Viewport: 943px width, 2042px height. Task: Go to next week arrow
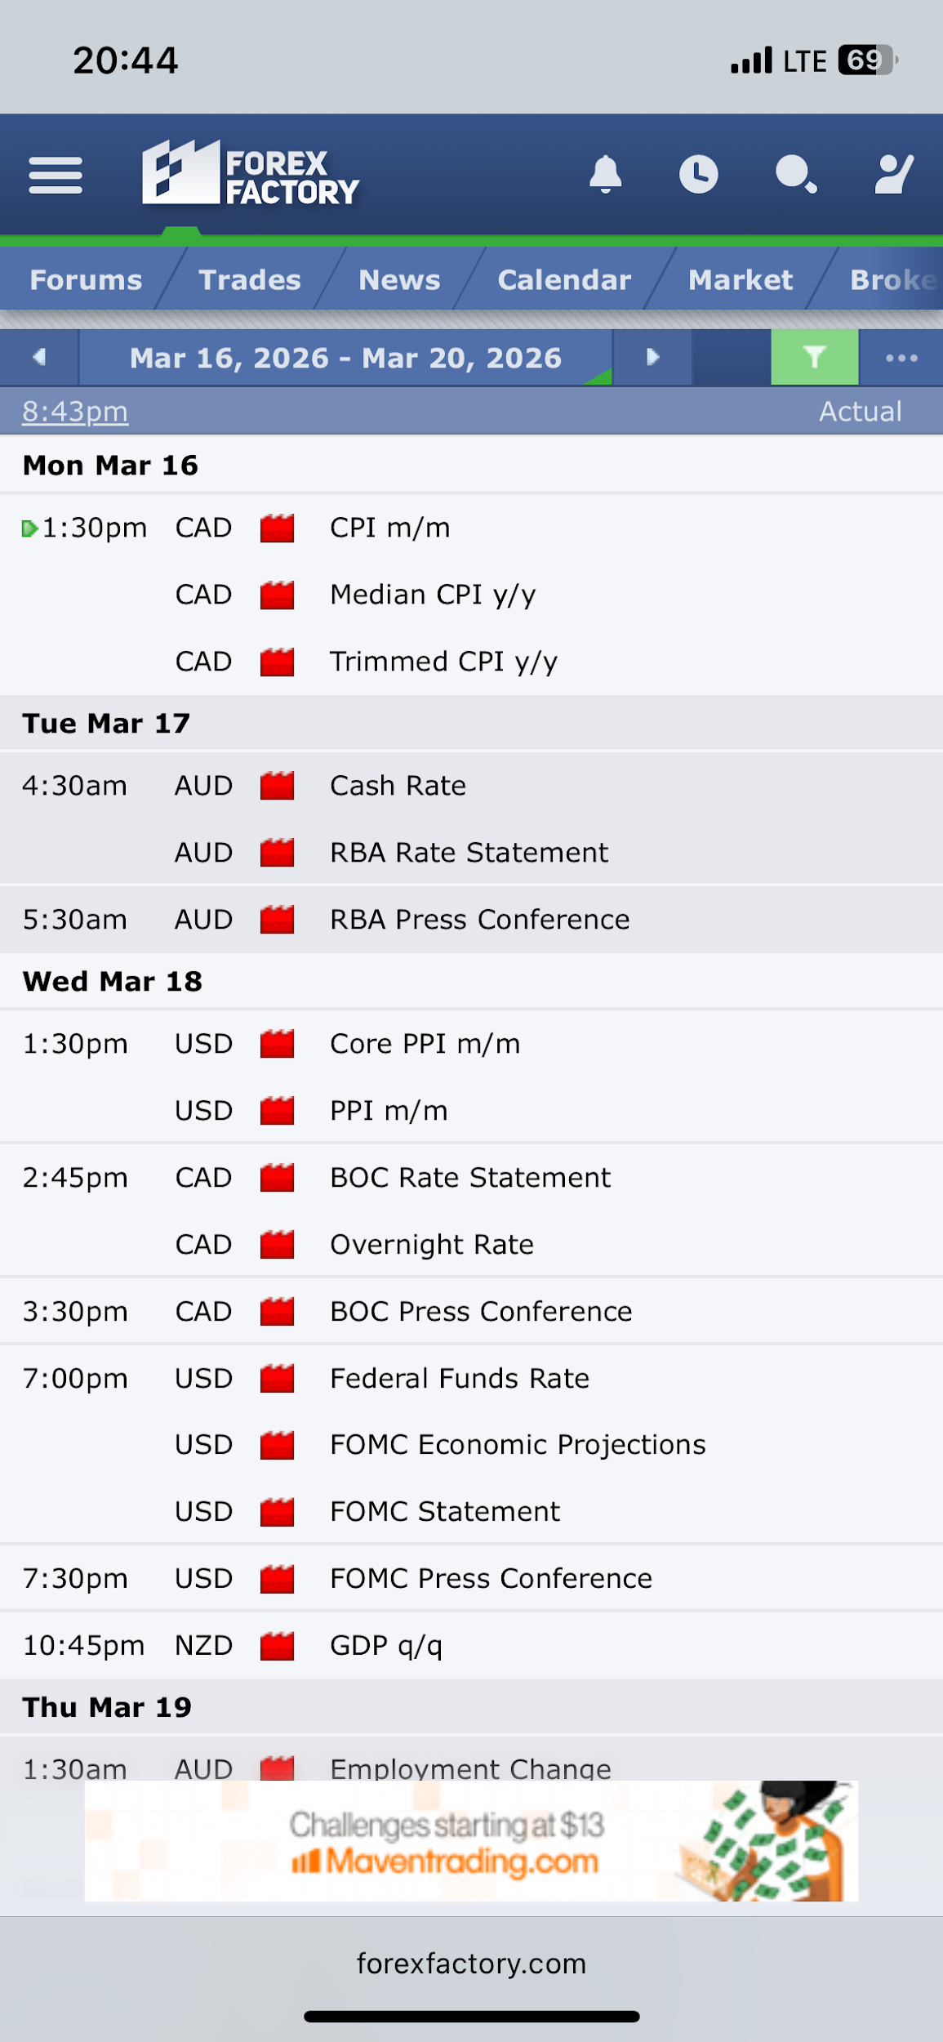pos(652,357)
